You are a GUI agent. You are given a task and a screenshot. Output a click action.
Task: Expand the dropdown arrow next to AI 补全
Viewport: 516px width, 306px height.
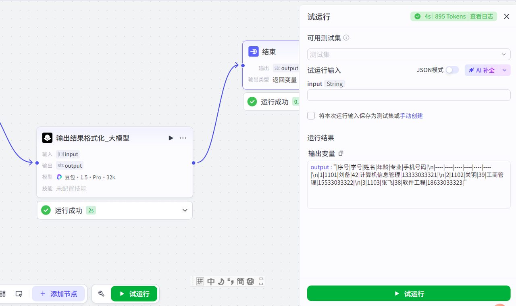click(x=505, y=70)
